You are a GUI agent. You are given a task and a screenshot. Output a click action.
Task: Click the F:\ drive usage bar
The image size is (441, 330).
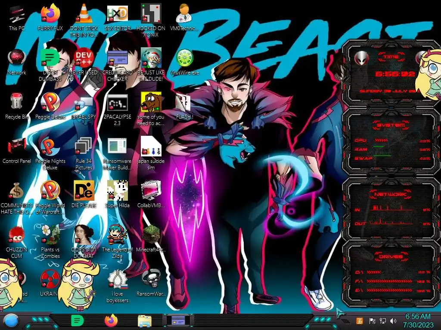click(x=389, y=281)
